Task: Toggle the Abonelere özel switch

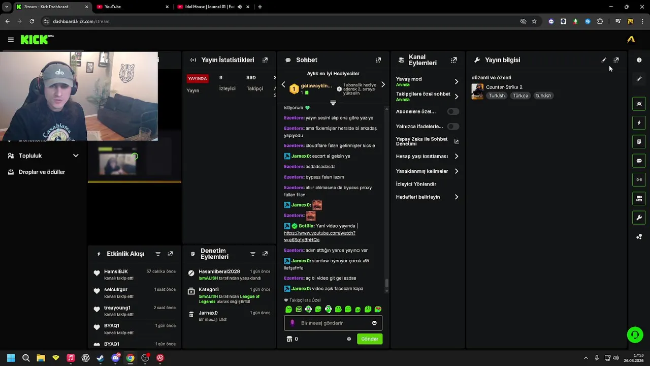Action: 453,111
